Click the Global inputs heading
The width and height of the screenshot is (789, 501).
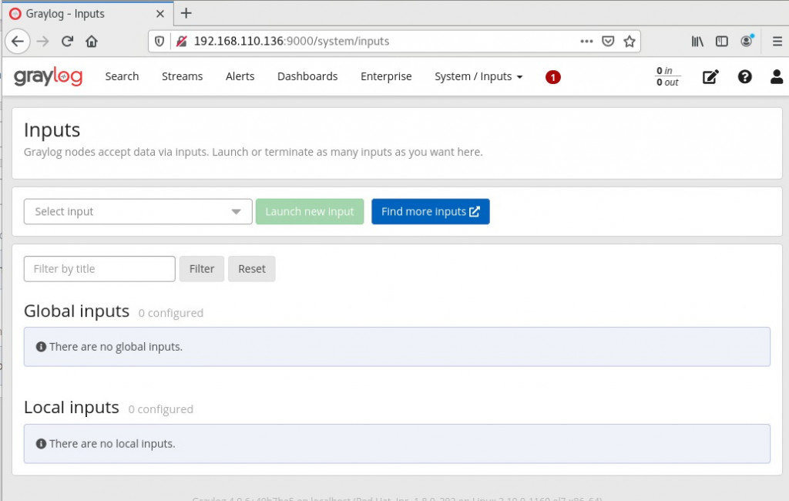pyautogui.click(x=76, y=311)
